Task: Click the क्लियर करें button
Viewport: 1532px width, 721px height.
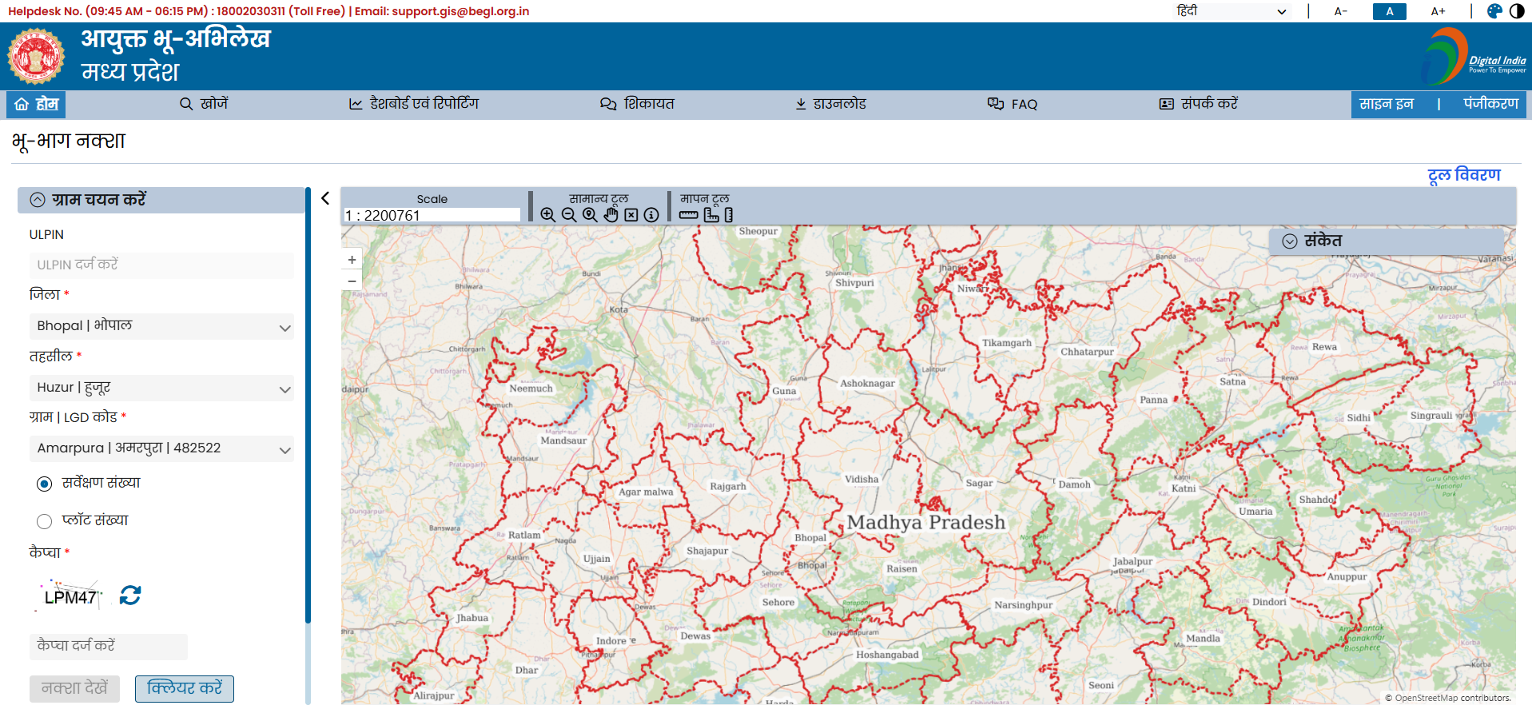Action: (x=185, y=688)
